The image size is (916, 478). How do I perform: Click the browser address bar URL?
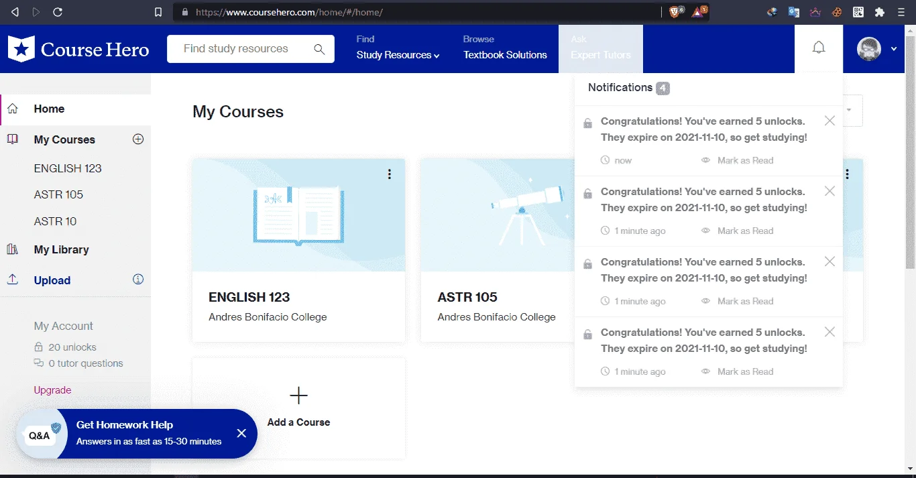[289, 12]
